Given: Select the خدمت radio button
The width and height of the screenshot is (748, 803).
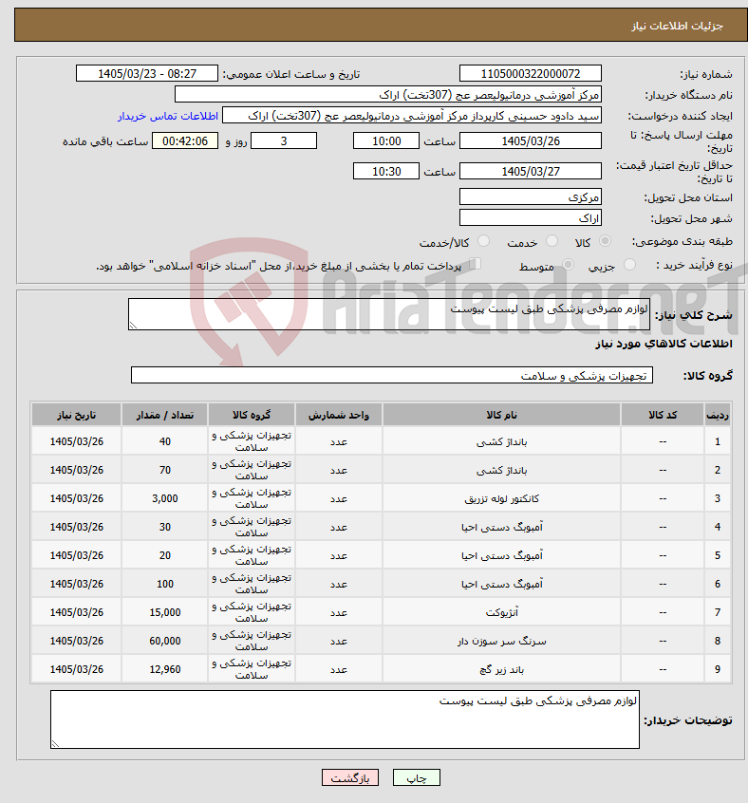Looking at the screenshot, I should (552, 241).
